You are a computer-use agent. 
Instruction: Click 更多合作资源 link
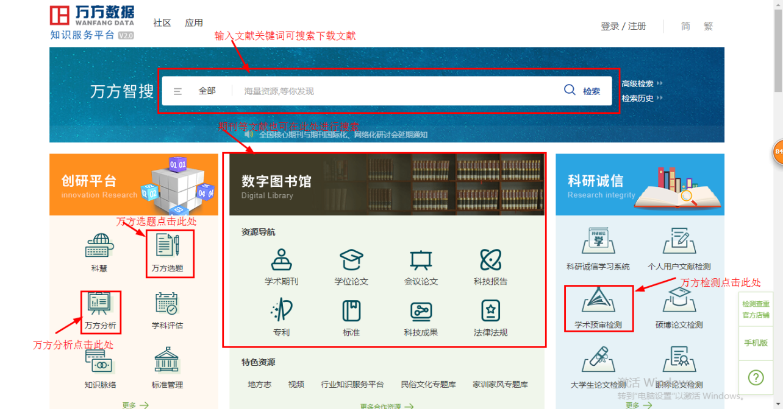[387, 406]
